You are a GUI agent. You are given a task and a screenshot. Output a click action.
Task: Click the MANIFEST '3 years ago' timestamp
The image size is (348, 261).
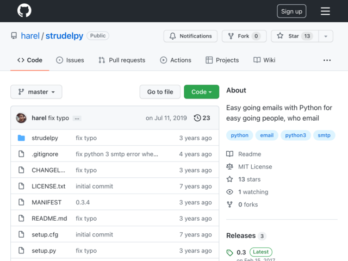click(196, 202)
